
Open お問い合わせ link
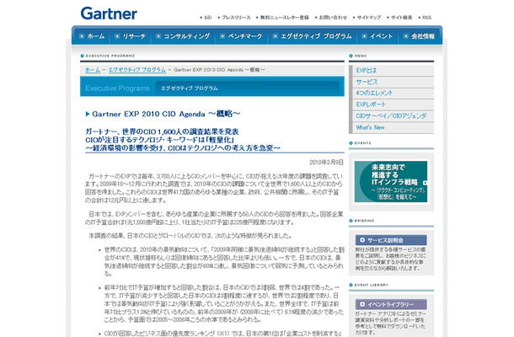click(333, 18)
